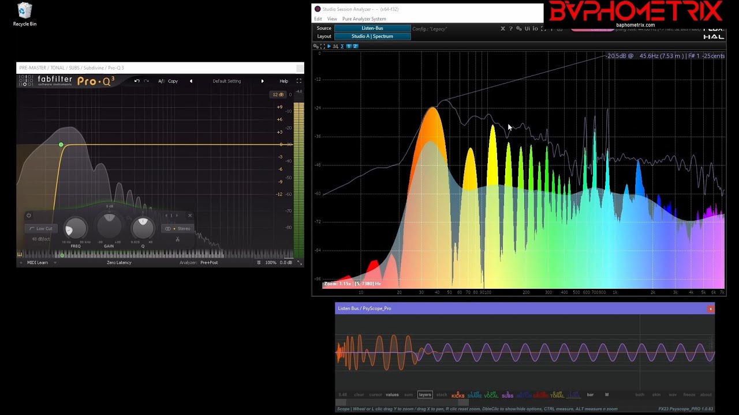Click the question mark help icon

click(x=510, y=29)
